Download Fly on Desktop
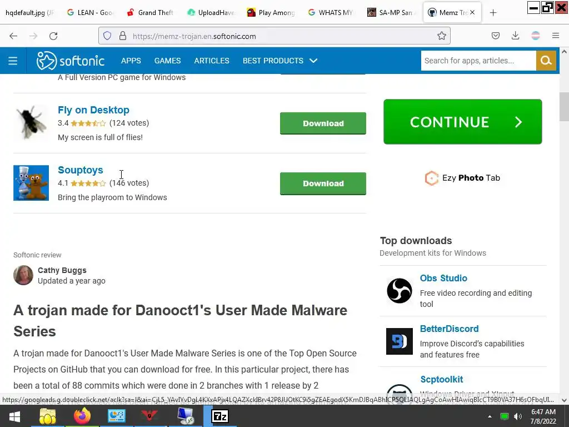569x427 pixels. (x=323, y=123)
